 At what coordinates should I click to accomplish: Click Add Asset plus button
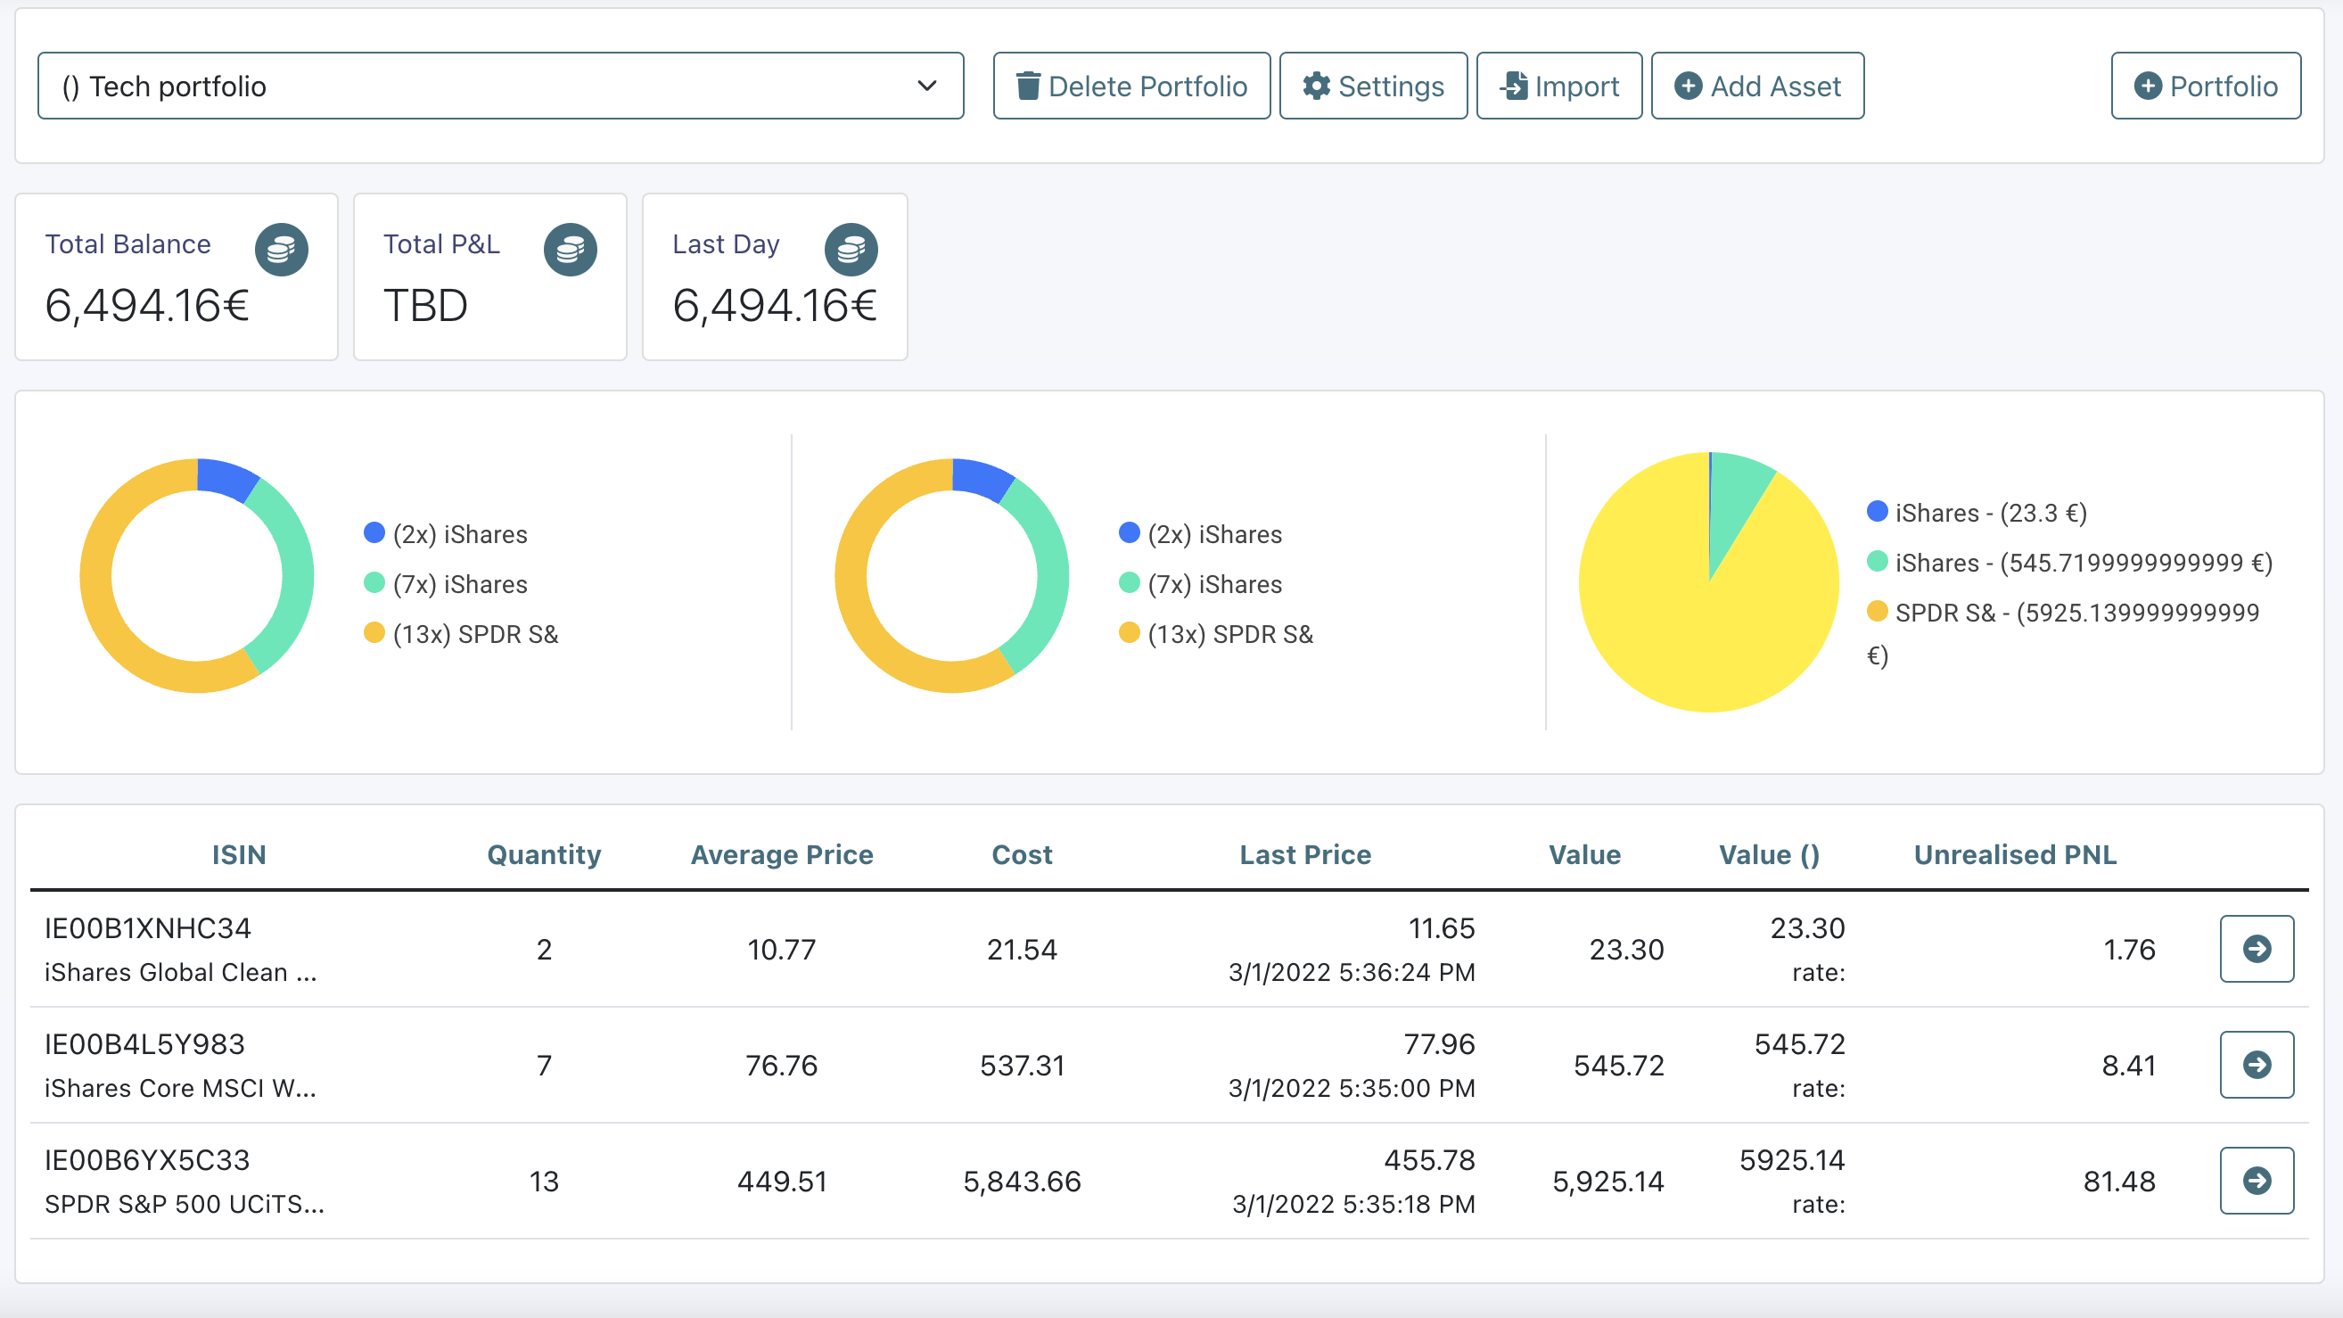coord(1757,86)
